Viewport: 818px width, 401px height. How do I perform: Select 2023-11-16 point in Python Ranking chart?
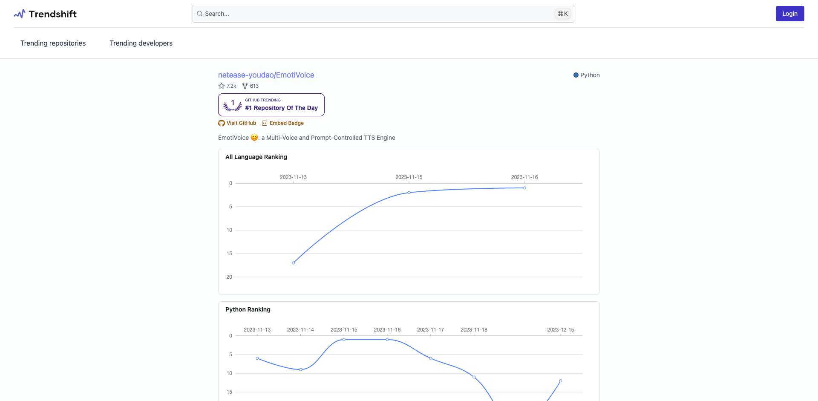point(387,340)
